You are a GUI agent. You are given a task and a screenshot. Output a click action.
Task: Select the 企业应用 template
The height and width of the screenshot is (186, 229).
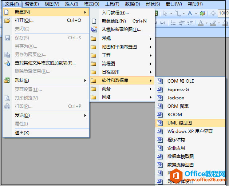(x=190, y=148)
